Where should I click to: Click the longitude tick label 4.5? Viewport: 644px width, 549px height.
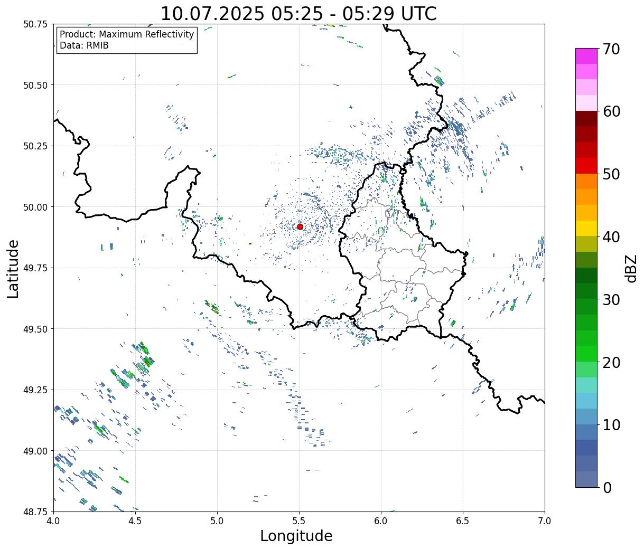click(x=135, y=521)
